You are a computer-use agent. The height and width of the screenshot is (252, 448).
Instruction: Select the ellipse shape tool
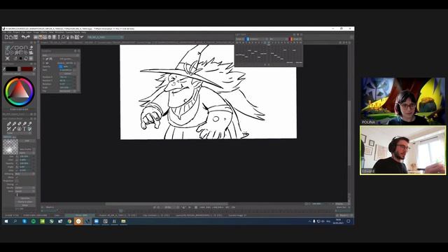(x=21, y=48)
